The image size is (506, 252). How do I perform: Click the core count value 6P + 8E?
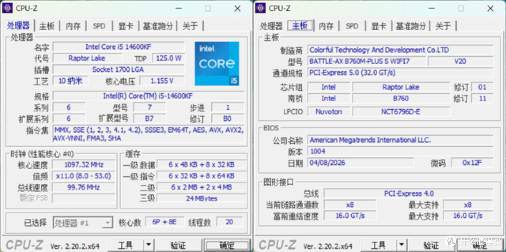coord(164,222)
